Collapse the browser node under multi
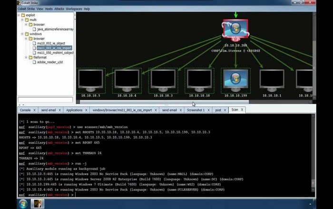333x209 pixels. coord(26,24)
